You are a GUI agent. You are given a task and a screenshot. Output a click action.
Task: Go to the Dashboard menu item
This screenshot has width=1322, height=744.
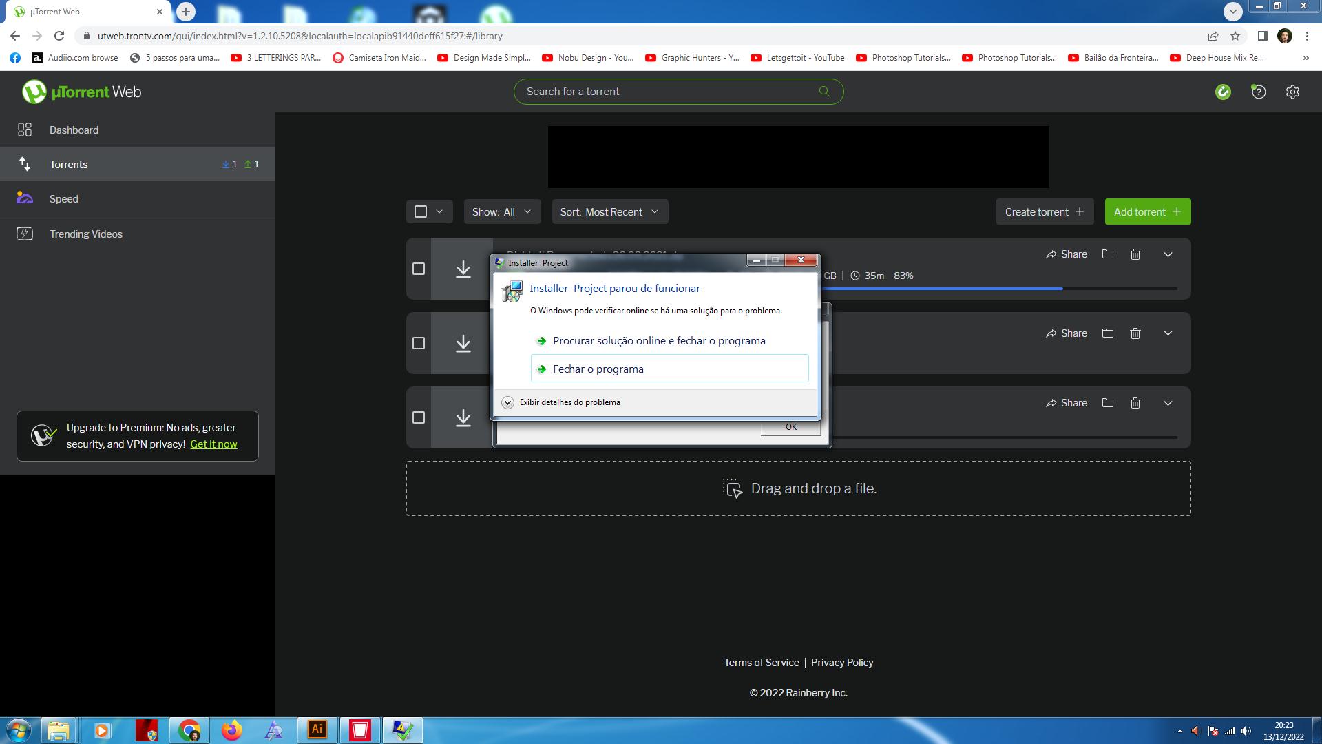[74, 130]
